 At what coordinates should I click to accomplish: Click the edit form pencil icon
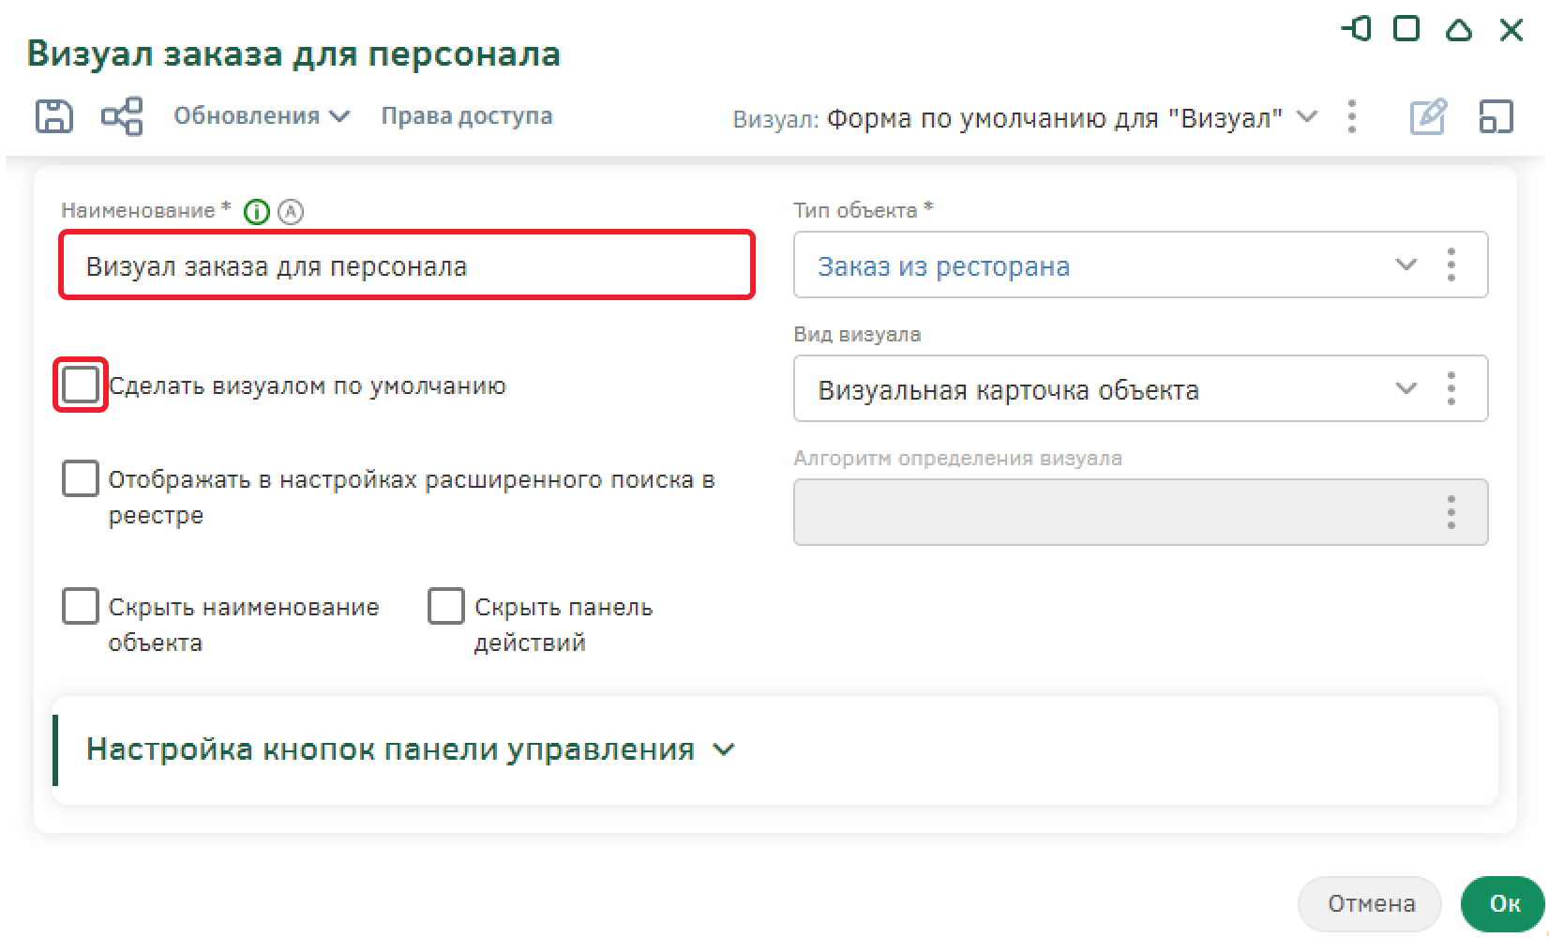[x=1427, y=117]
